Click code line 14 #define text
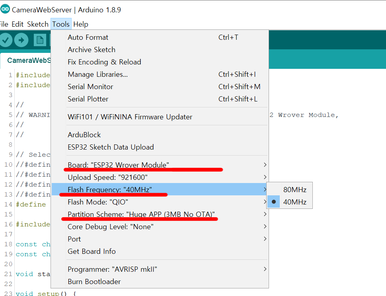 (x=31, y=204)
